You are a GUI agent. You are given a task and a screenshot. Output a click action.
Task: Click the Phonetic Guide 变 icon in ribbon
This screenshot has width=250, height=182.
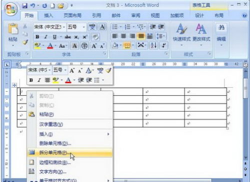[x=92, y=27]
